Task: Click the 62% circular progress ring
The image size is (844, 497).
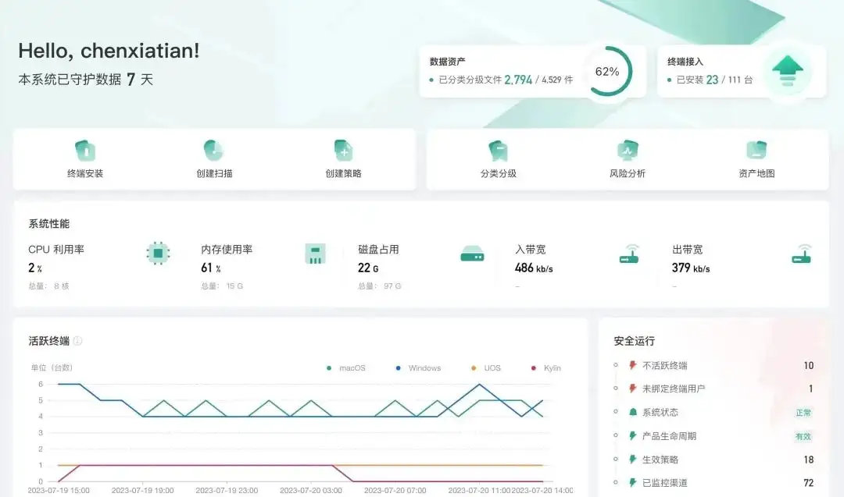Action: click(607, 72)
